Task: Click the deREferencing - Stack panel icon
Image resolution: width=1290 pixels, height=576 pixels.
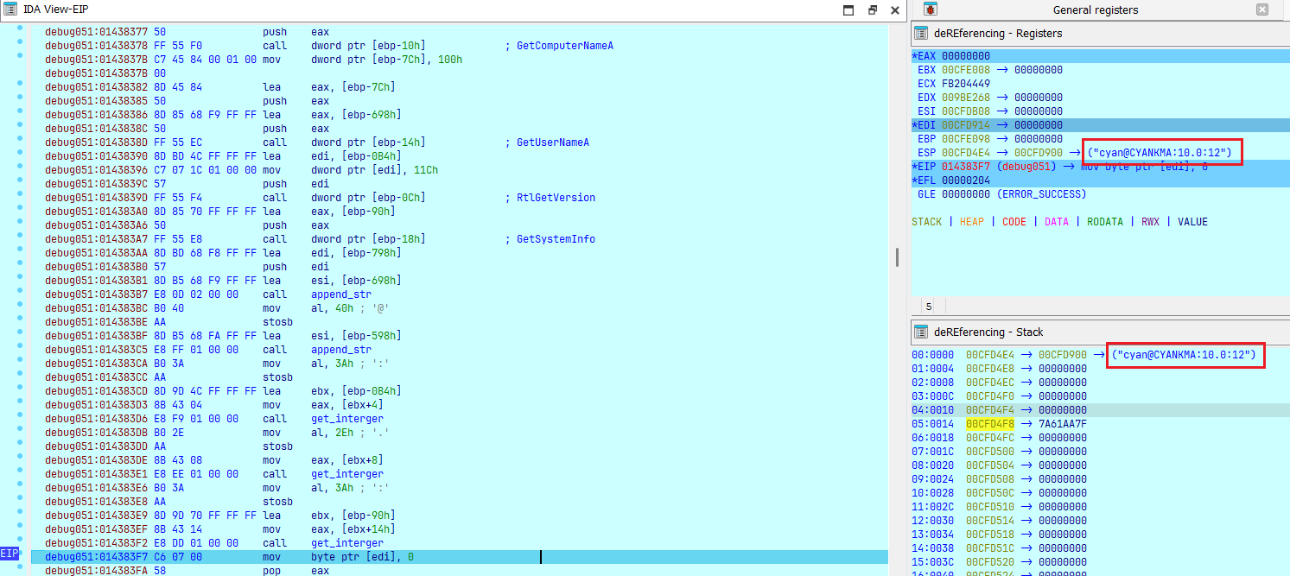Action: coord(921,332)
